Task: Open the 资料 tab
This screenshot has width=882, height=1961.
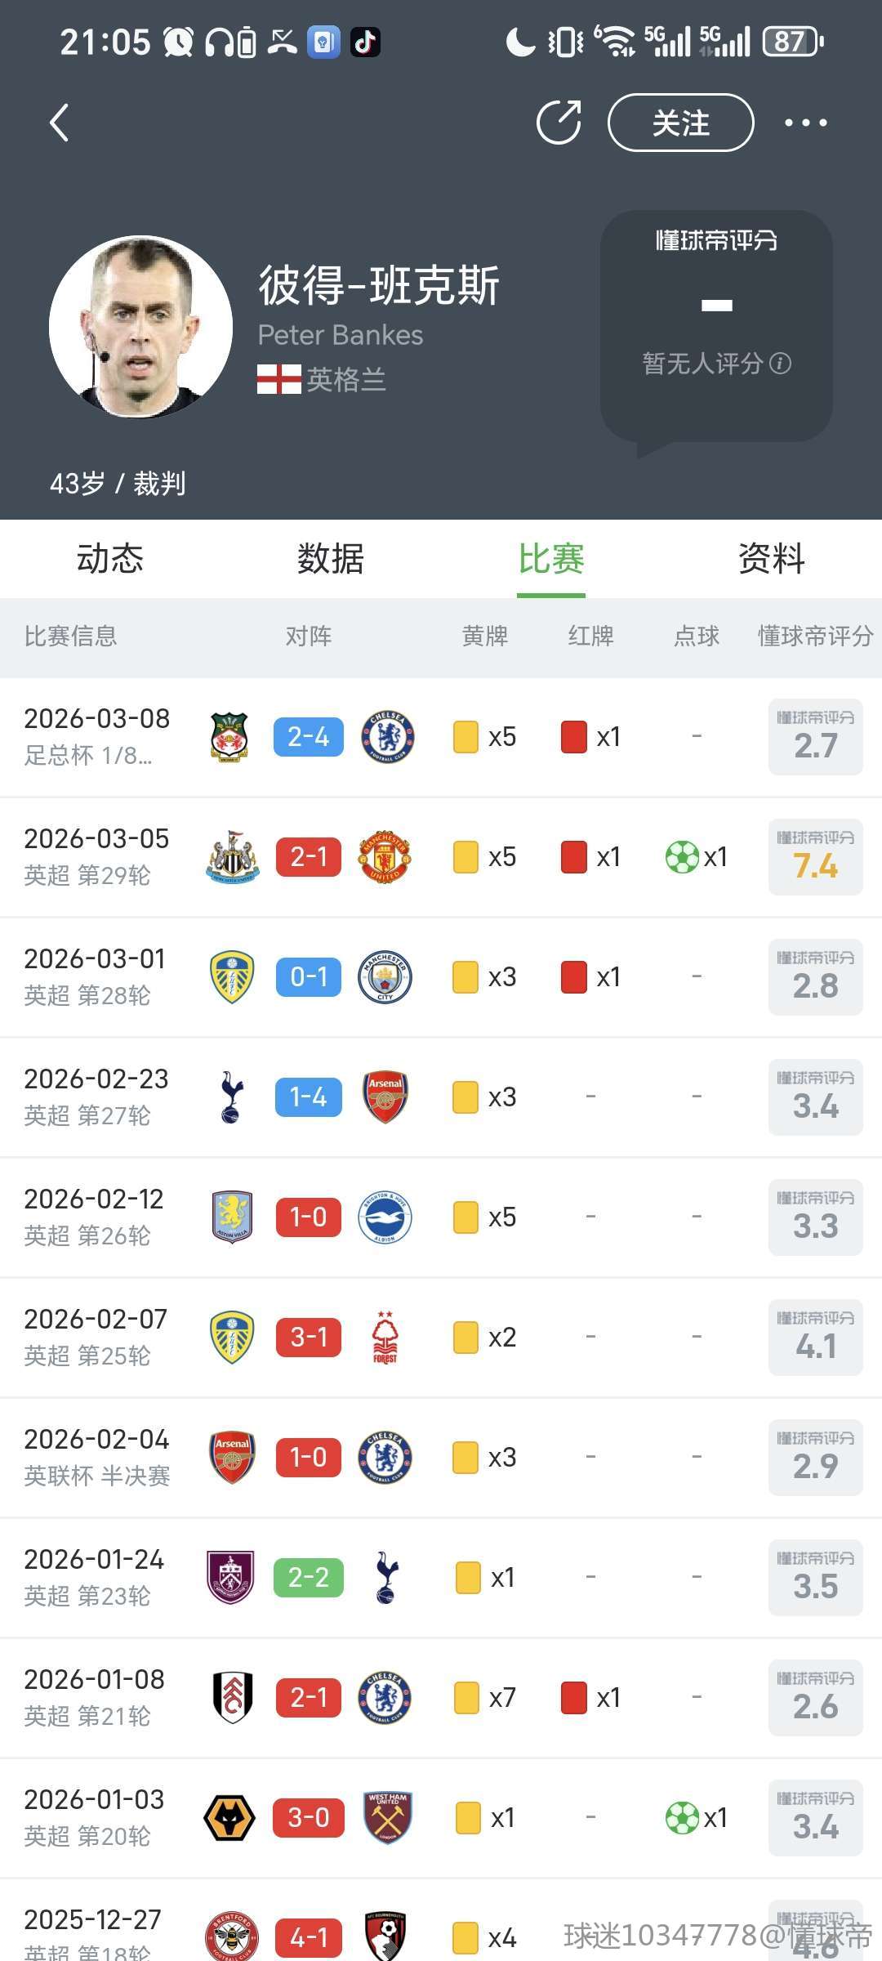Action: [x=772, y=559]
